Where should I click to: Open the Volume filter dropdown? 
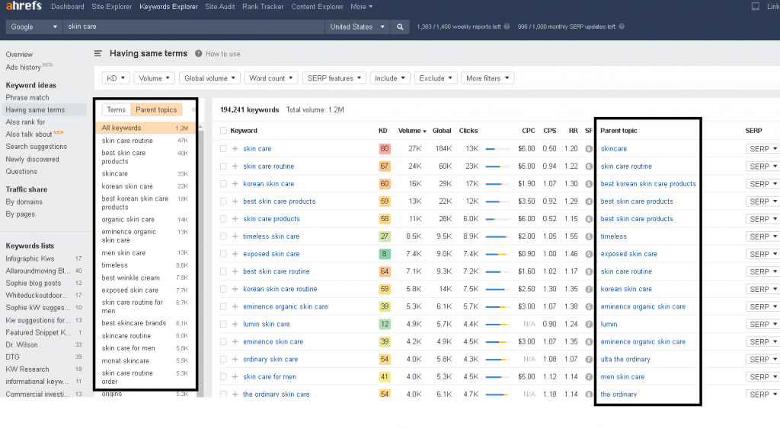tap(154, 78)
